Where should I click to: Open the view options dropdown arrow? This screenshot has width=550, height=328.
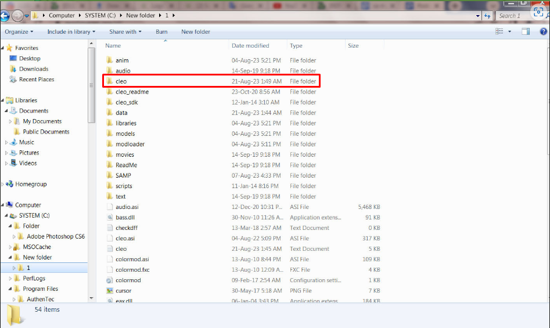tap(510, 31)
